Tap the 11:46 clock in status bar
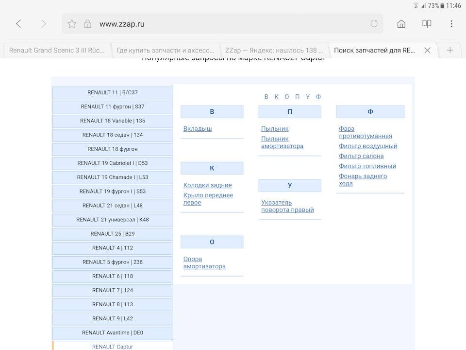The width and height of the screenshot is (466, 350). (x=453, y=6)
